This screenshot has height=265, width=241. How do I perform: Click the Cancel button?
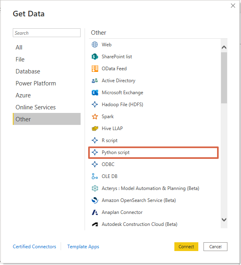point(215,247)
